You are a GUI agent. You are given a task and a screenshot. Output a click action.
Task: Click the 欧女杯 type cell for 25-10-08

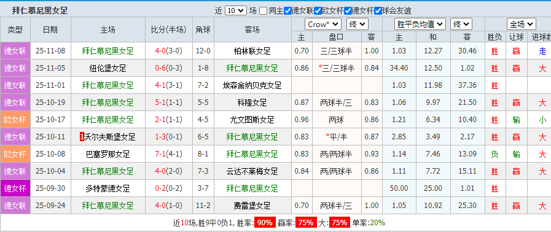tap(15, 155)
